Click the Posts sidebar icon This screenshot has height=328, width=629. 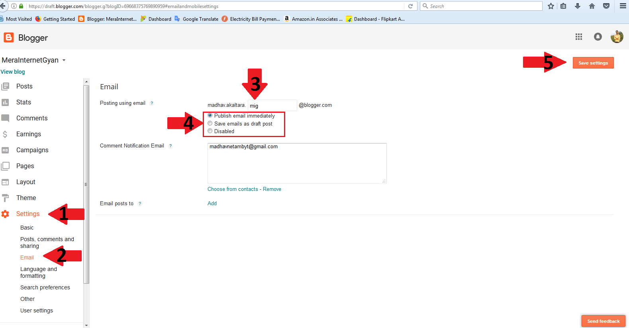(x=5, y=86)
